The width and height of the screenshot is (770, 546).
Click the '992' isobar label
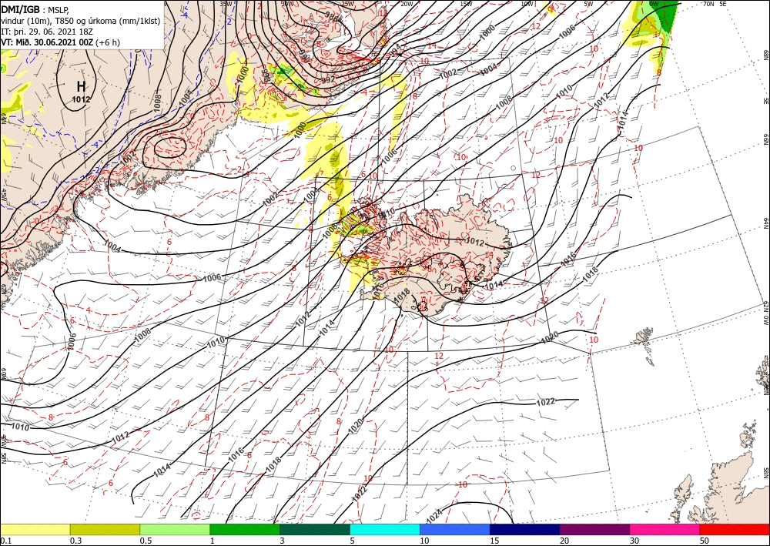click(x=328, y=79)
